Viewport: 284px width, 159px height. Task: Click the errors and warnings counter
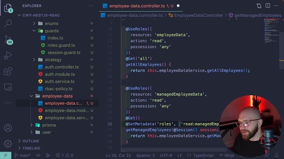(x=65, y=155)
